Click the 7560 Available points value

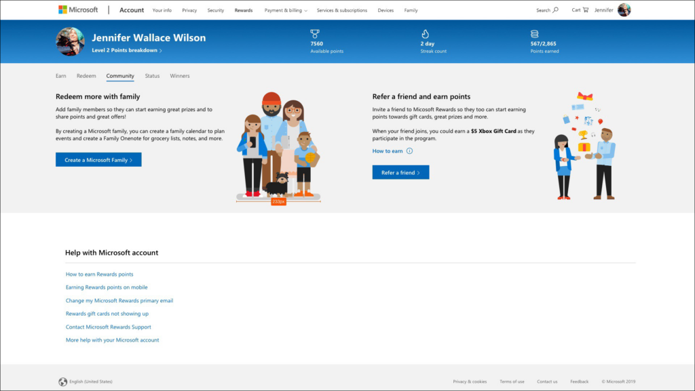pyautogui.click(x=316, y=44)
